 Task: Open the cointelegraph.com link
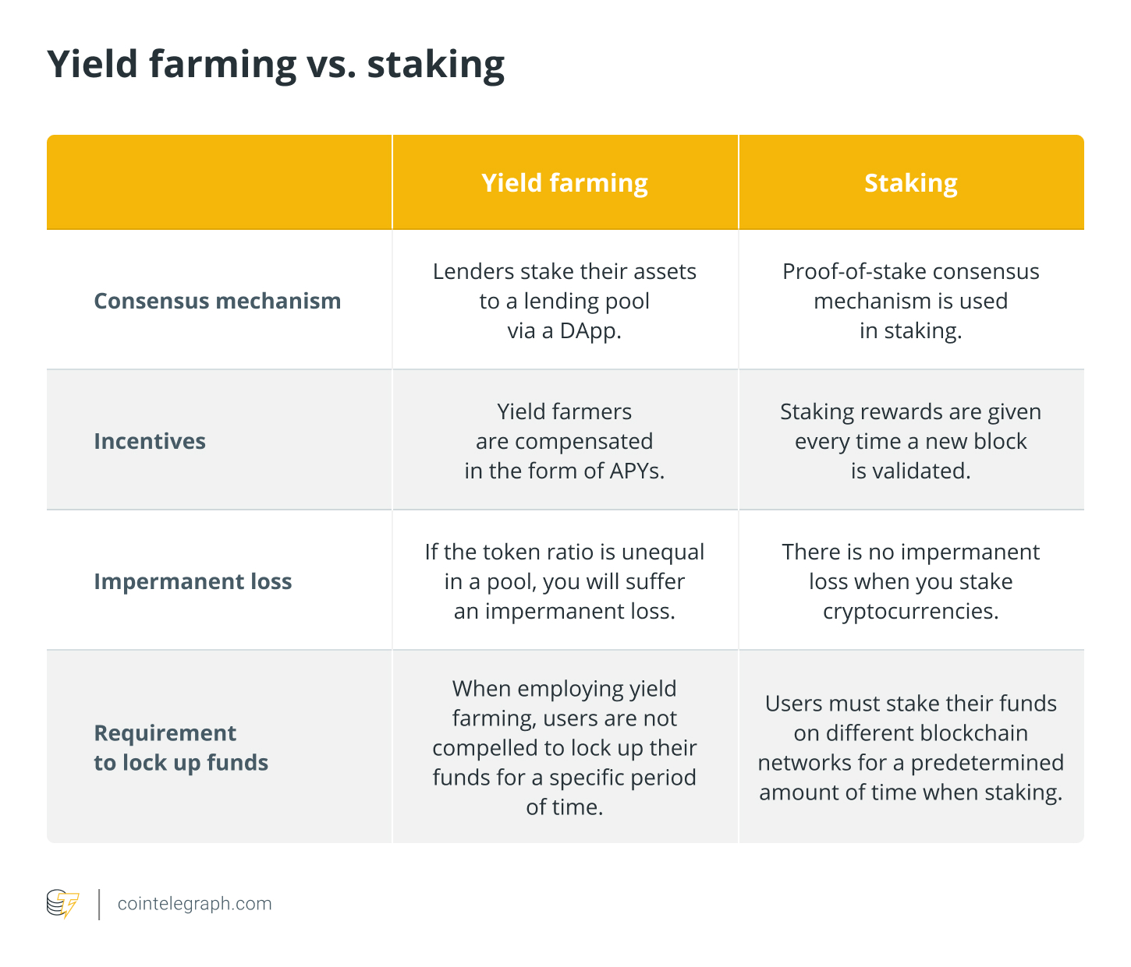click(x=194, y=904)
